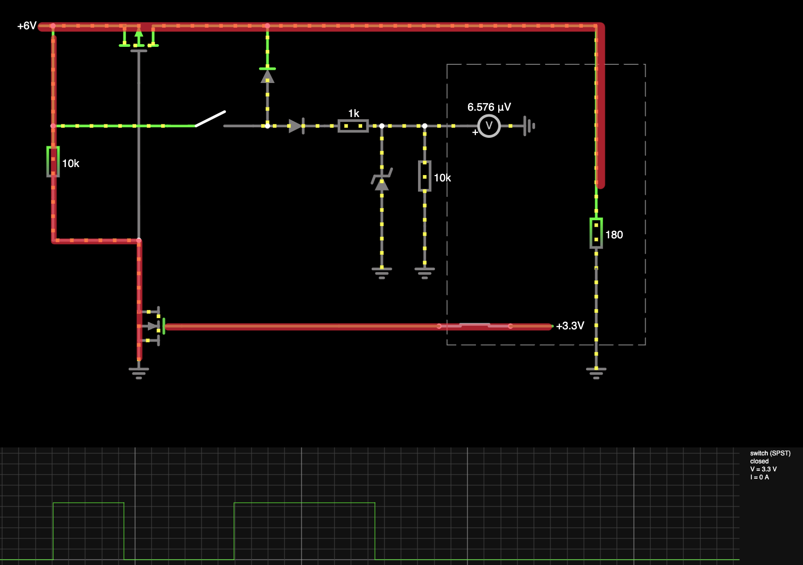Click the green diode arrow above the switch output
803x565 pixels.
click(x=267, y=77)
